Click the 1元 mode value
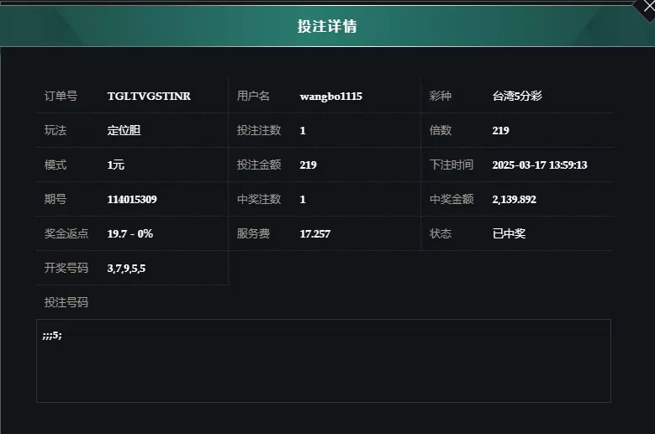The width and height of the screenshot is (655, 434). (116, 165)
